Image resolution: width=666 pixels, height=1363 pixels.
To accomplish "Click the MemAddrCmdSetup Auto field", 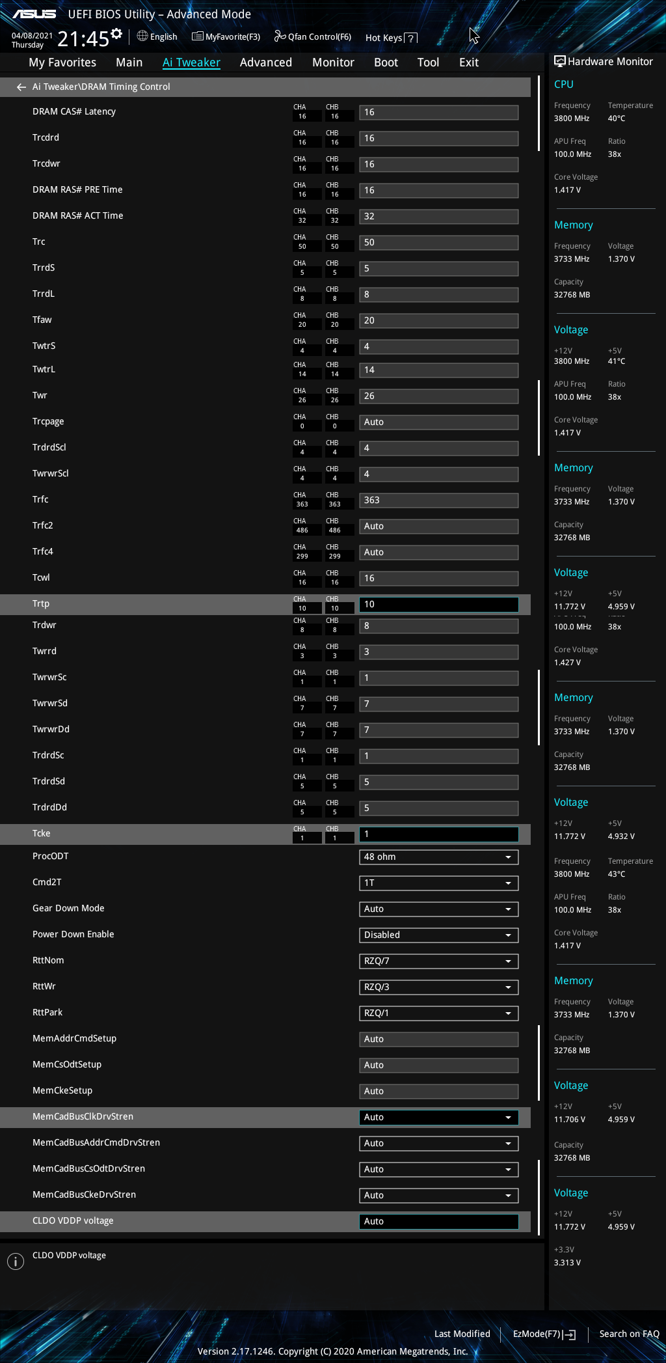I will [x=438, y=1039].
